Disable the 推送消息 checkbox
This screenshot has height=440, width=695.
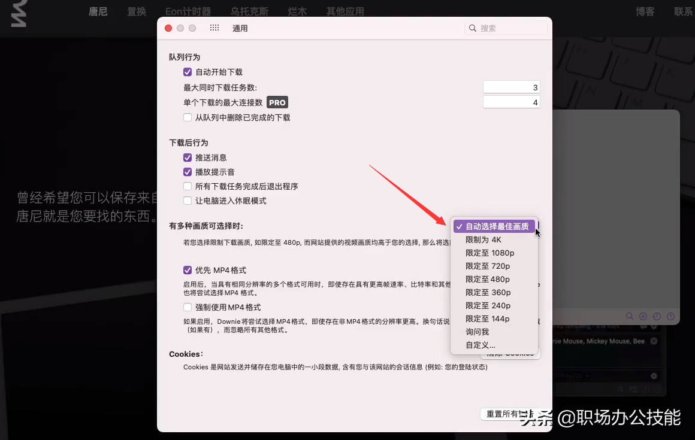[188, 157]
